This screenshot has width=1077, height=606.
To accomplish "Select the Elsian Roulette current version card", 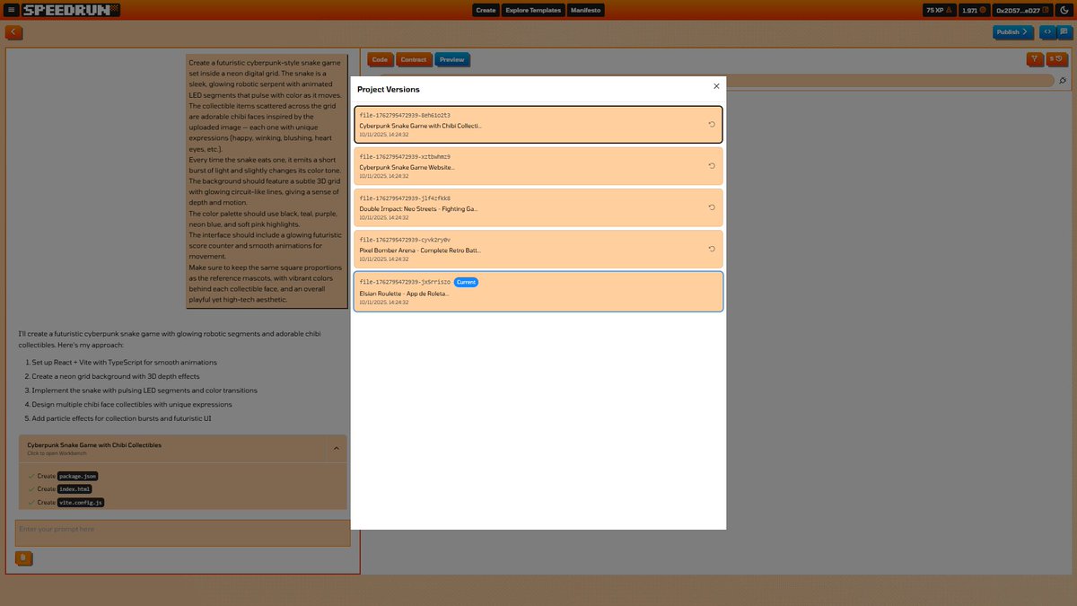I will click(538, 291).
